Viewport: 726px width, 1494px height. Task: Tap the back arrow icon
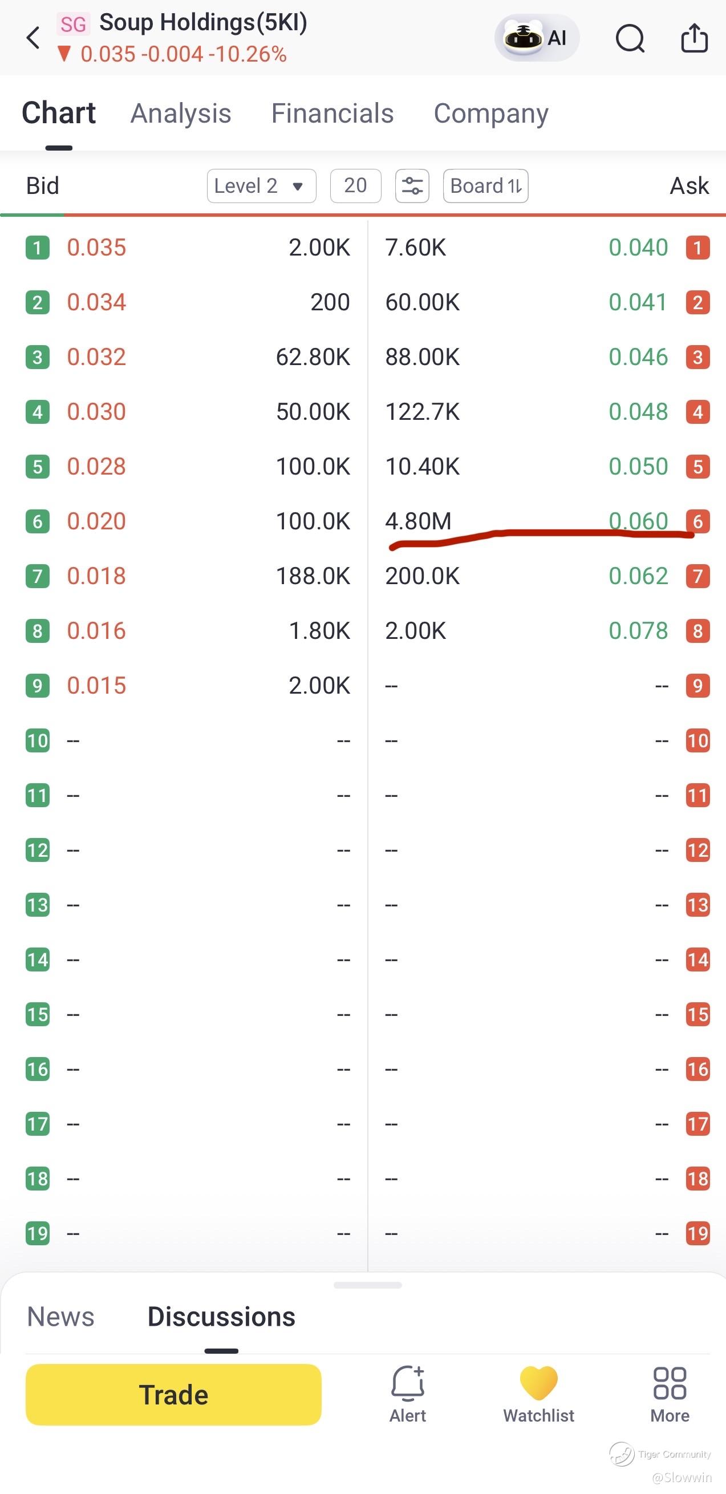[x=33, y=38]
